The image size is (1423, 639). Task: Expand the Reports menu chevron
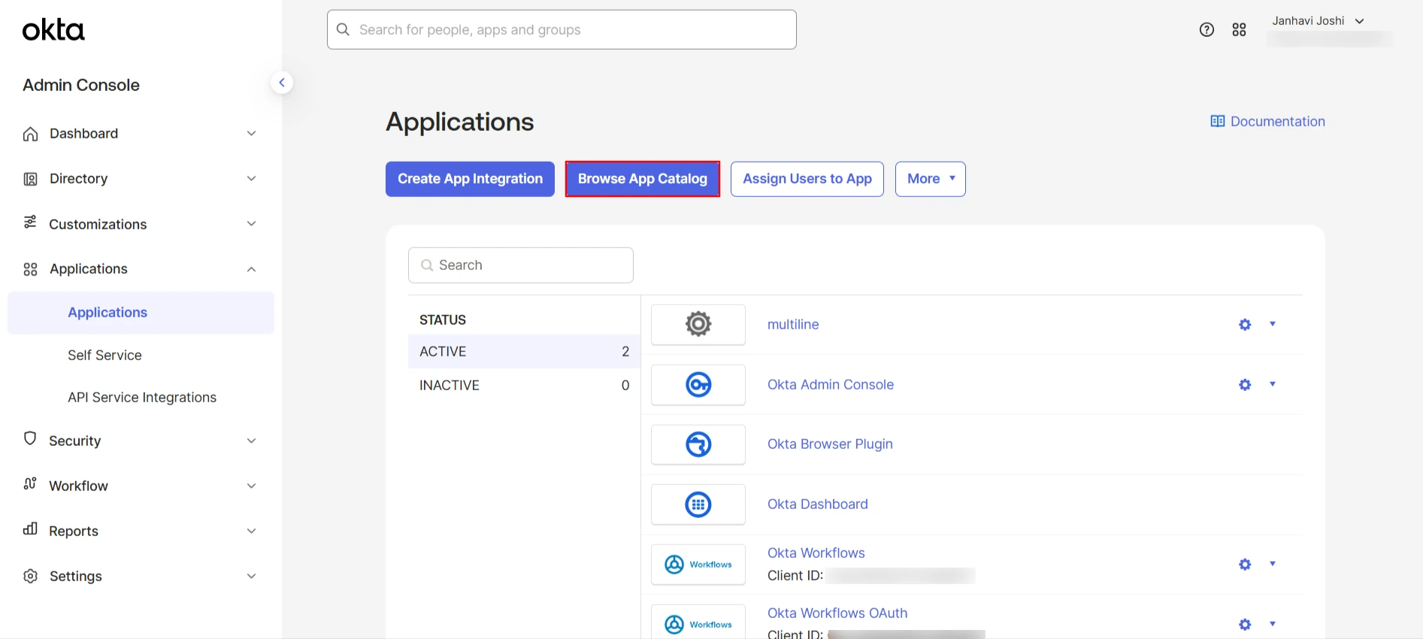252,531
